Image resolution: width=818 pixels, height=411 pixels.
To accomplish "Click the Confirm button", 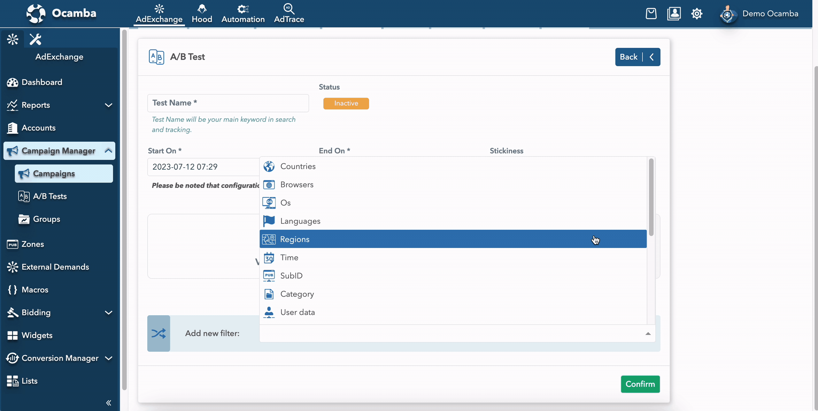I will (641, 384).
